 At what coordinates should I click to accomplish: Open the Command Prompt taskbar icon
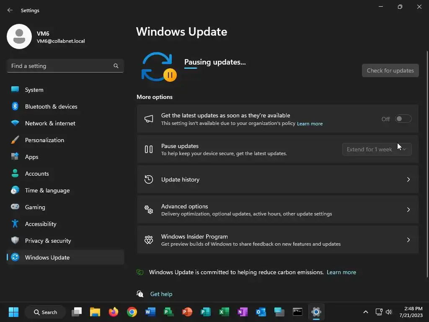coord(297,312)
